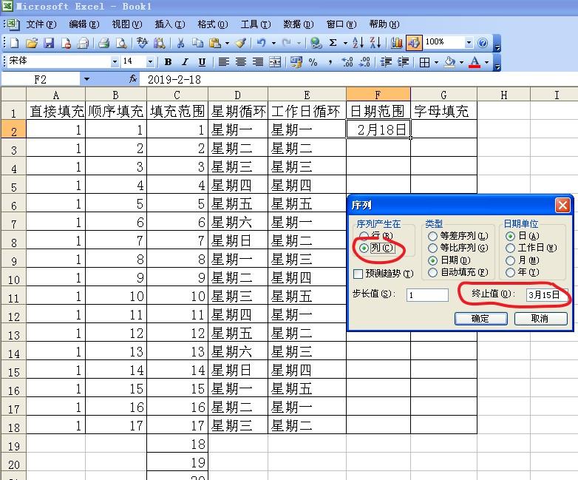The height and width of the screenshot is (480, 578).
Task: Select column F header
Action: [x=378, y=95]
